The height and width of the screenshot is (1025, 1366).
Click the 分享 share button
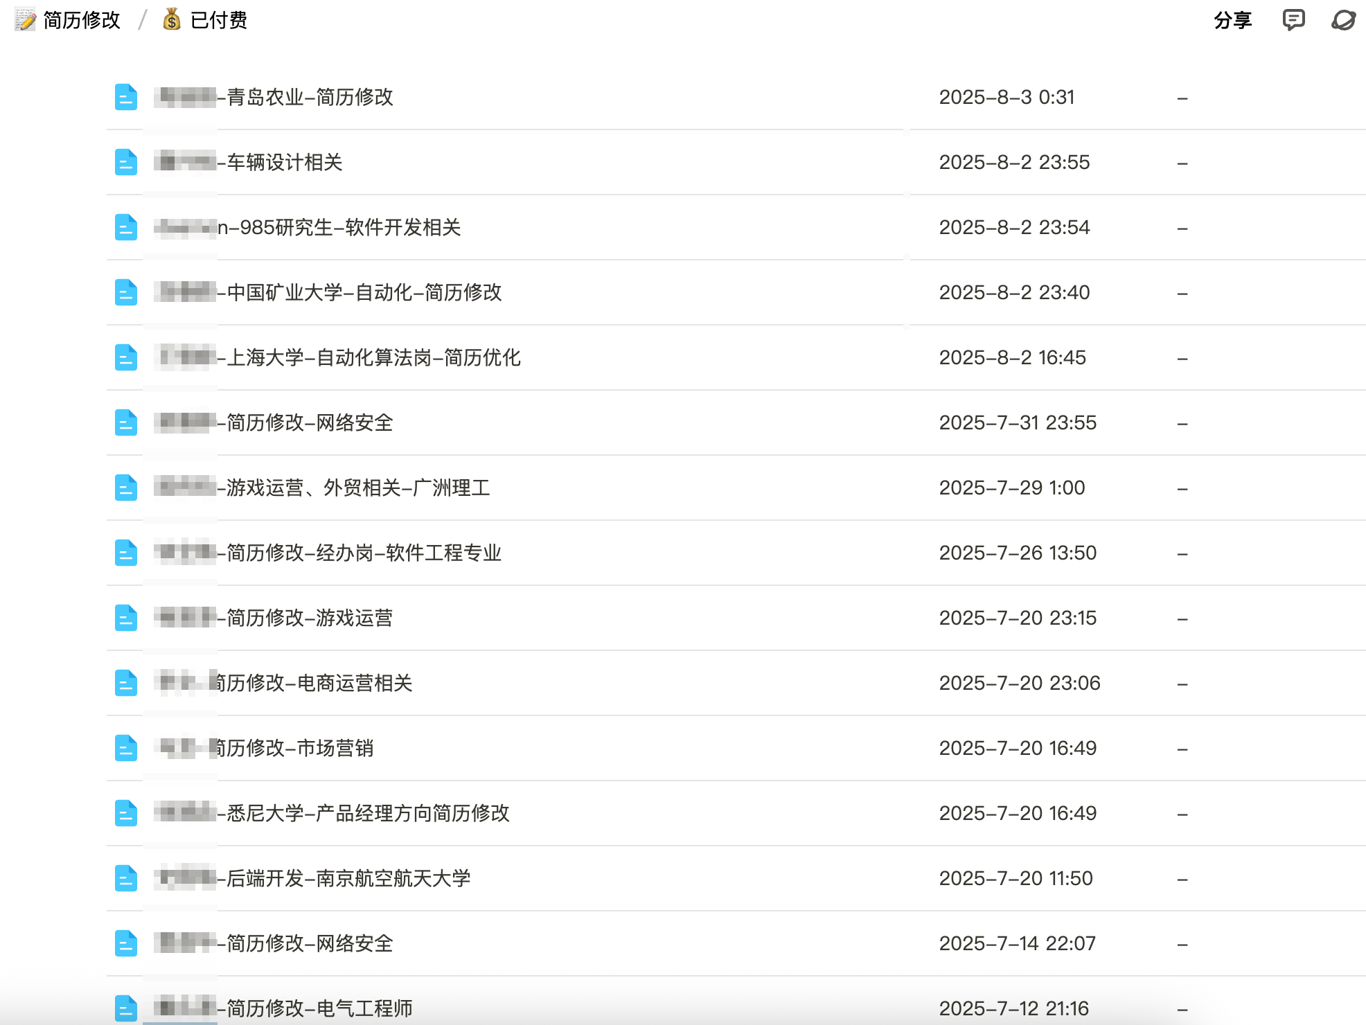click(x=1232, y=20)
